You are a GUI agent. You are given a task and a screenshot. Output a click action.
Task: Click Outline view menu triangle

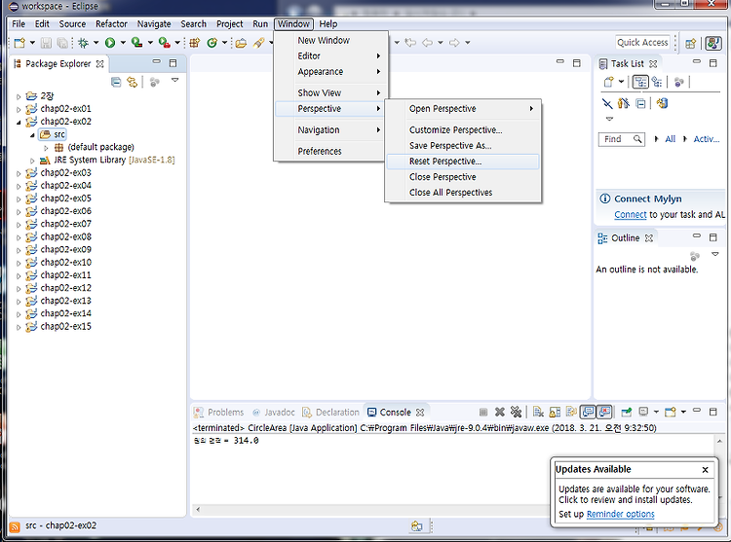[x=714, y=254]
